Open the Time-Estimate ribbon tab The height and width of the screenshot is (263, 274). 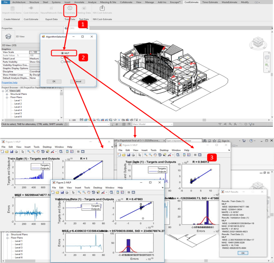(x=210, y=2)
